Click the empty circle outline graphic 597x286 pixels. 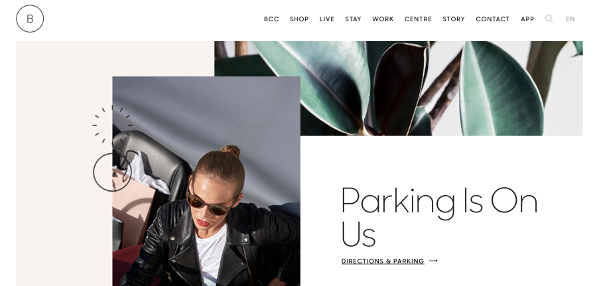[x=112, y=172]
